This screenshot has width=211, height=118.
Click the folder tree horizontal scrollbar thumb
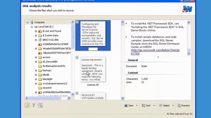pos(45,98)
